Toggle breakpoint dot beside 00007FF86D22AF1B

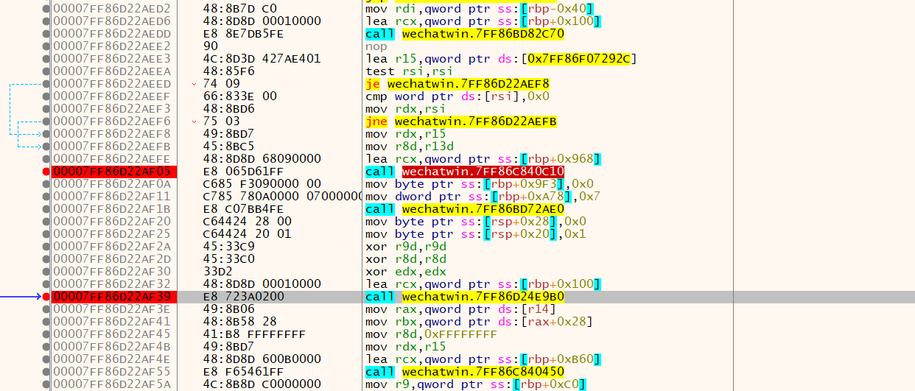[x=46, y=209]
